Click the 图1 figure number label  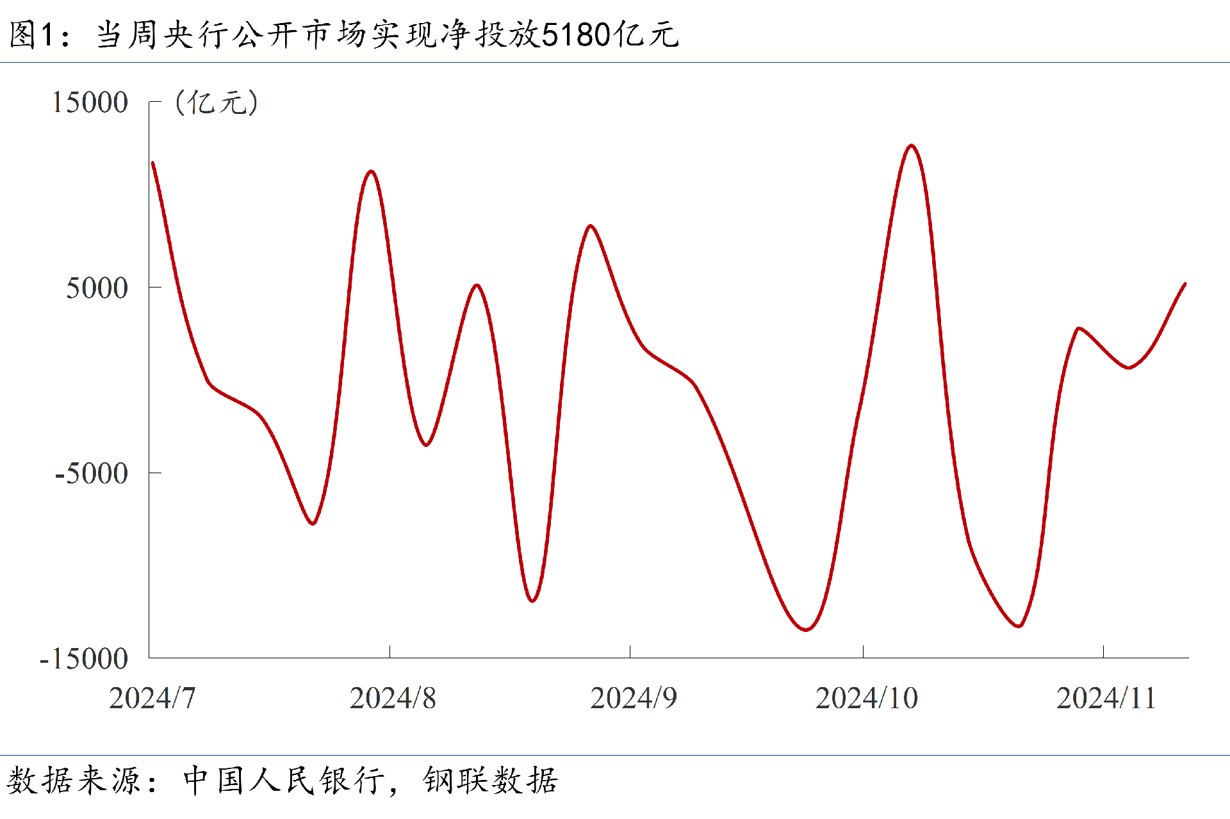[x=31, y=35]
